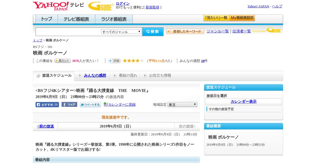Open My番組表設定 button
The image size is (316, 166).
242,18
